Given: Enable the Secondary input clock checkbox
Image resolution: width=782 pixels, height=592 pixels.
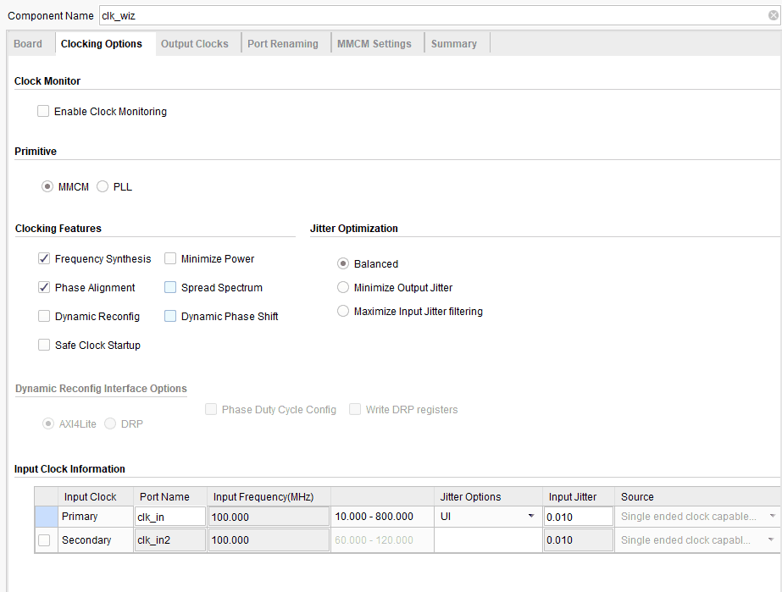Looking at the screenshot, I should click(44, 540).
